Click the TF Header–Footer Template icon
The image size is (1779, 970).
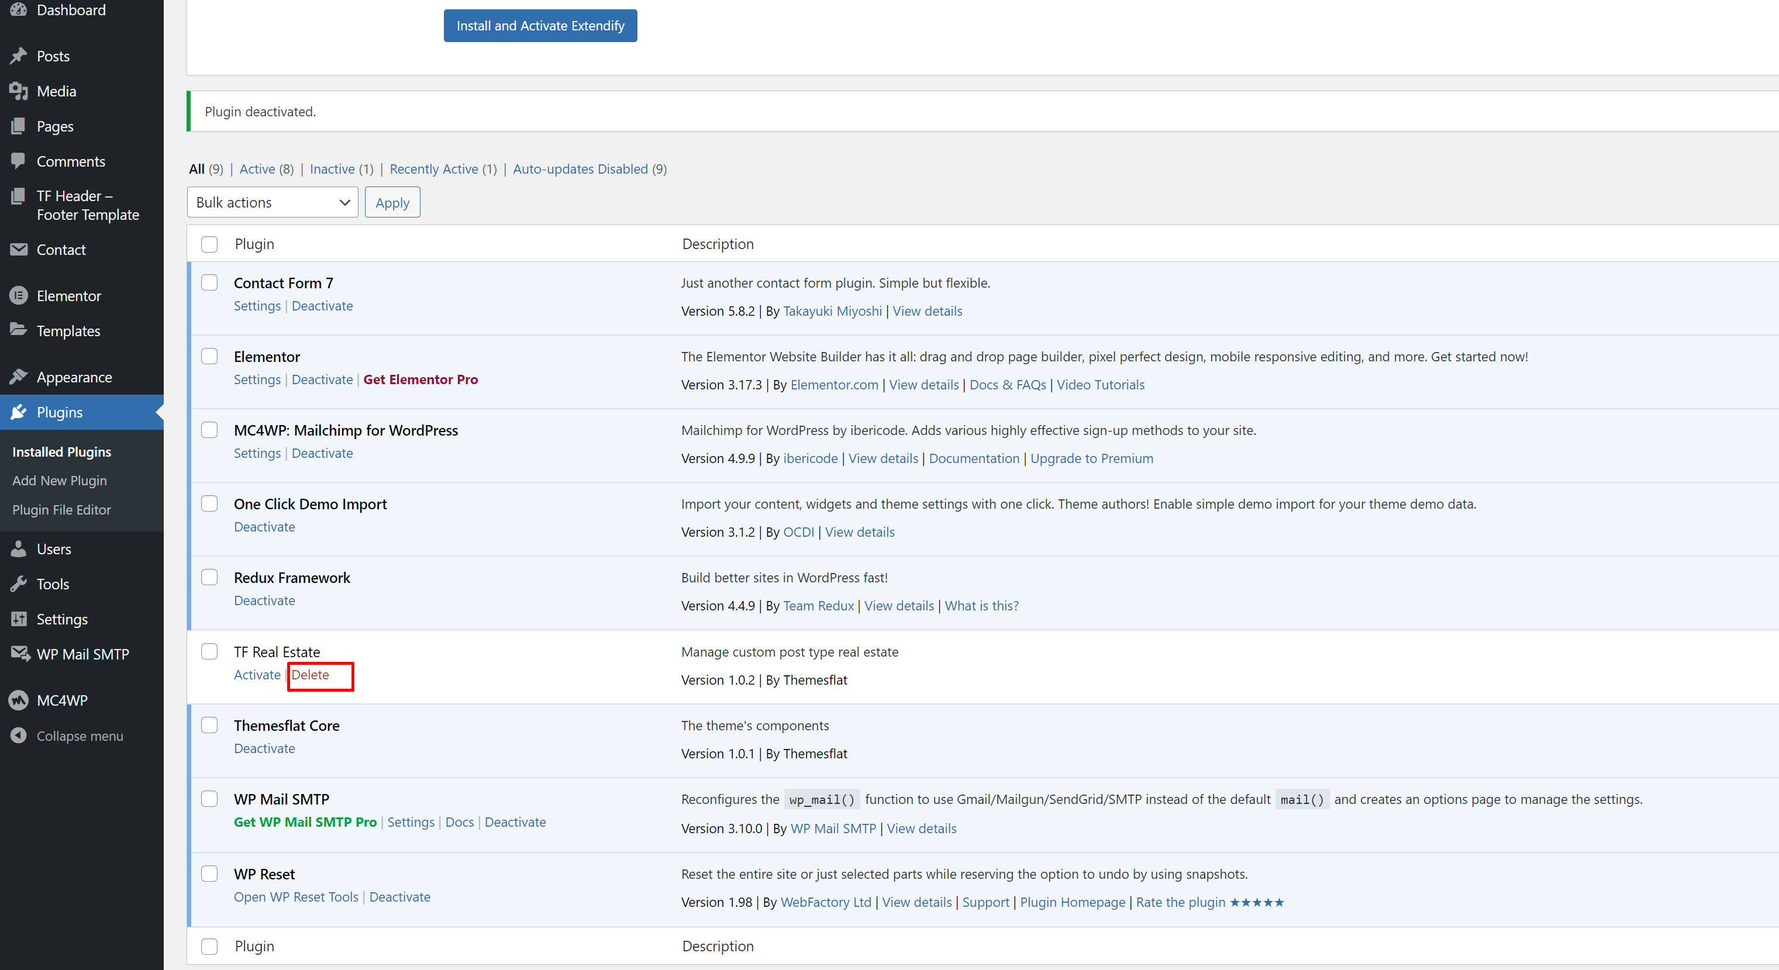click(19, 196)
